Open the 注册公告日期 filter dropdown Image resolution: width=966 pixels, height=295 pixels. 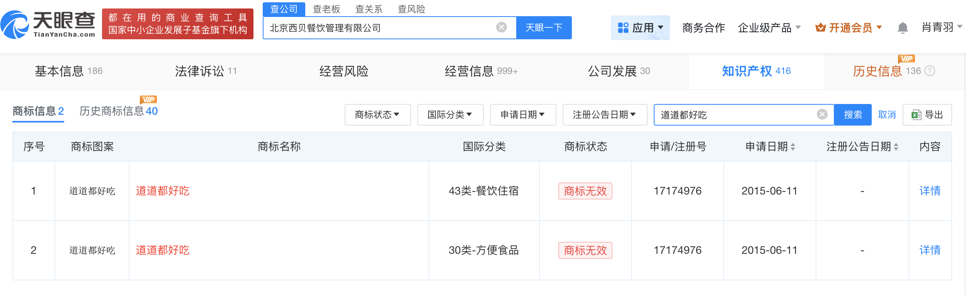click(605, 115)
